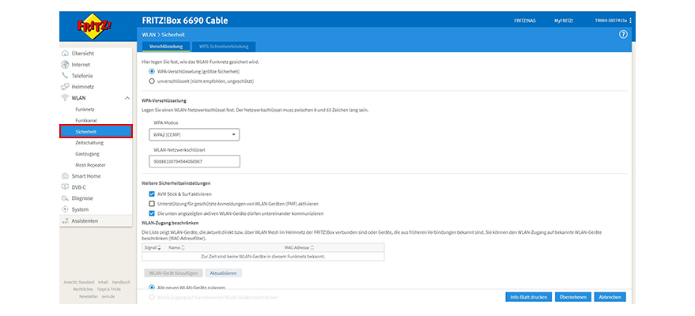The width and height of the screenshot is (695, 316).
Task: Click the Smart Home icon
Action: 65,175
